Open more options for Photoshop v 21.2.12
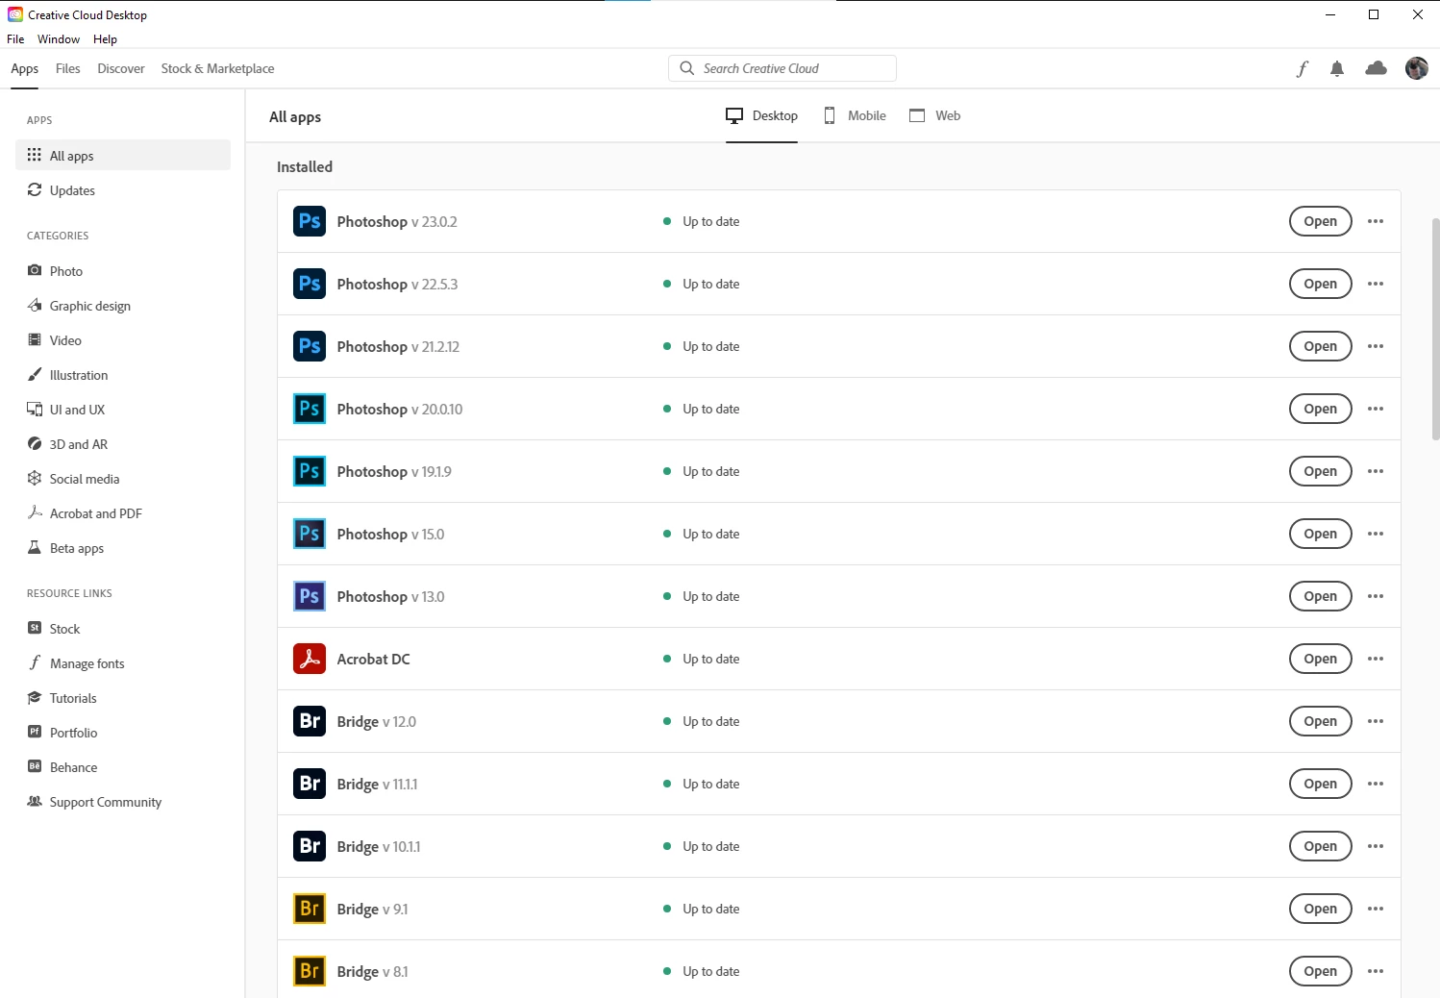Viewport: 1440px width, 998px height. click(x=1376, y=346)
